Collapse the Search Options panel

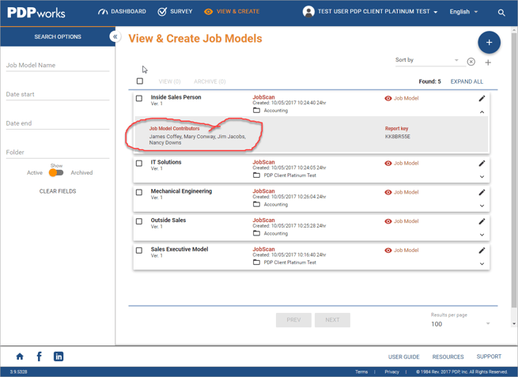point(115,36)
